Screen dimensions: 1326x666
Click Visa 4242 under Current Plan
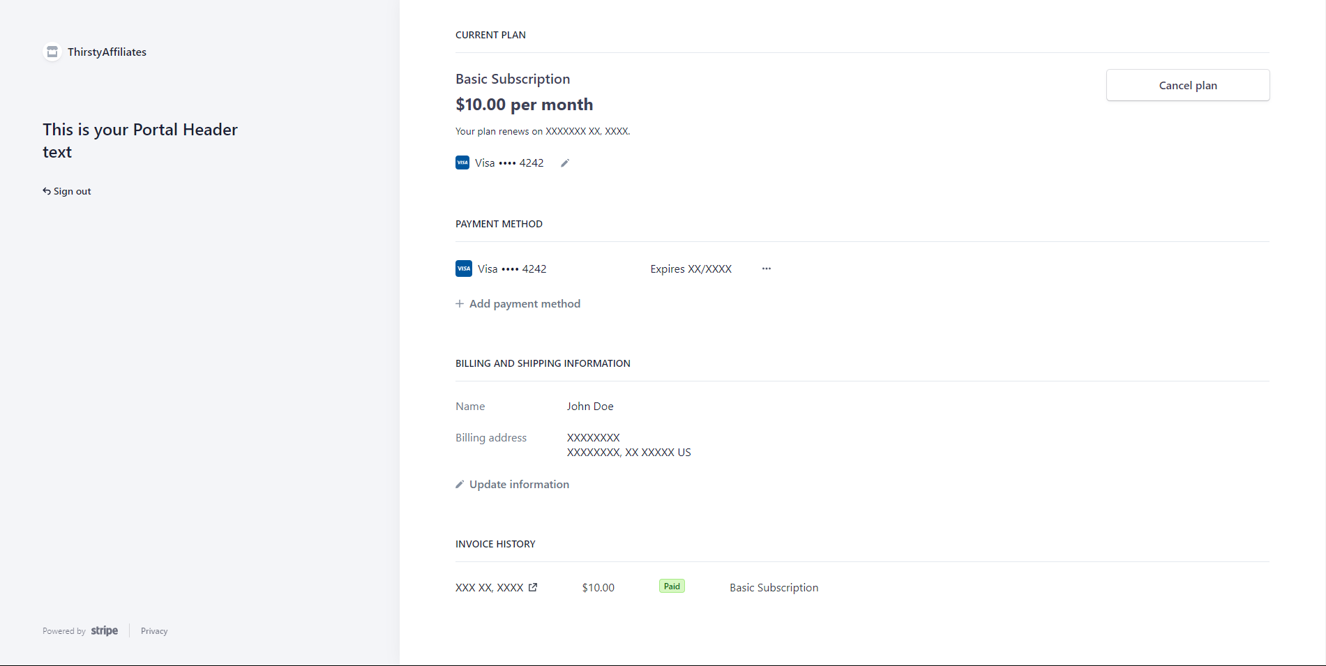click(509, 163)
